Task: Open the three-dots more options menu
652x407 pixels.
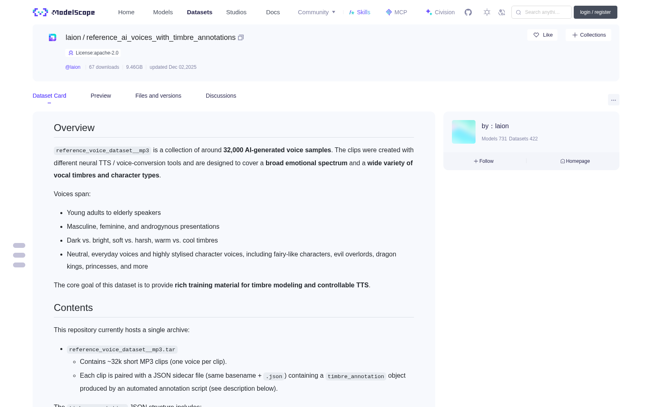Action: click(x=613, y=100)
